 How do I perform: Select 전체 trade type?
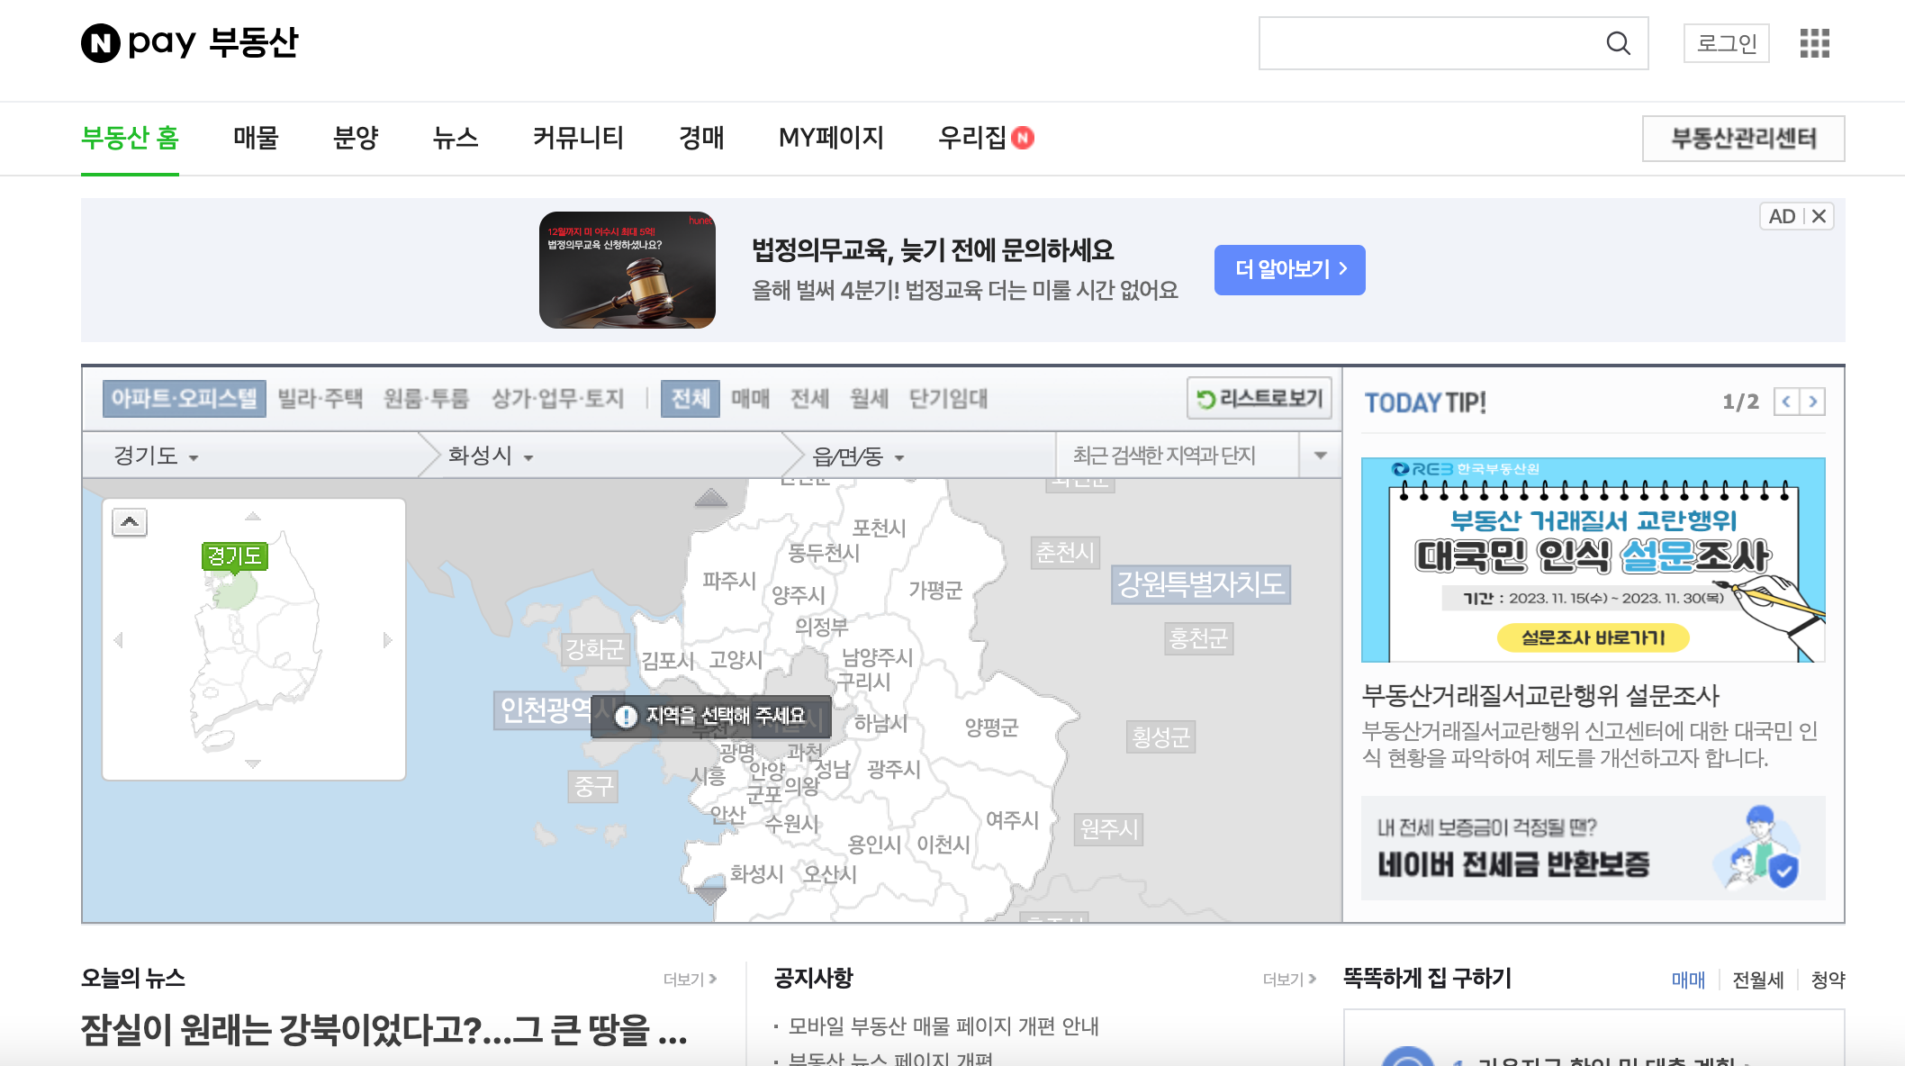(691, 398)
